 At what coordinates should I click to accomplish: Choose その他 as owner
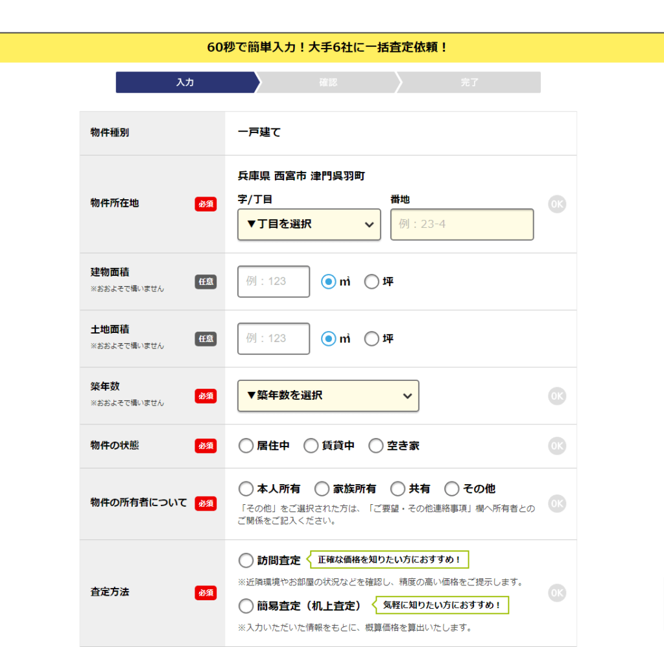tap(452, 489)
